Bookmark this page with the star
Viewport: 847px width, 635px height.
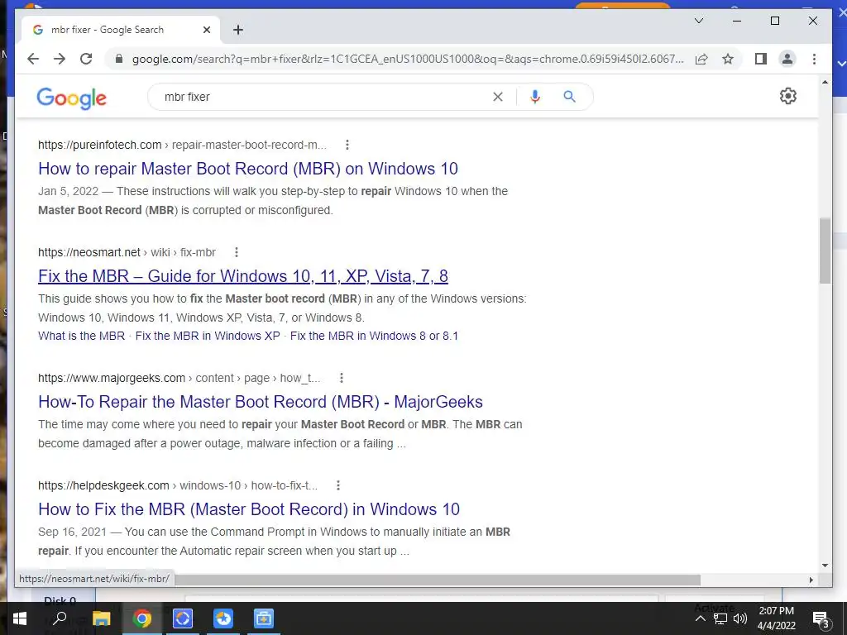point(728,59)
